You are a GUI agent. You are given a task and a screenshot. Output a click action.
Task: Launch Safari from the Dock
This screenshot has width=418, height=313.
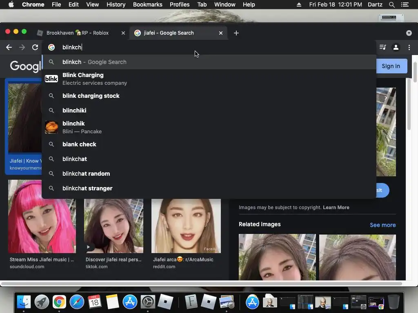point(77,302)
